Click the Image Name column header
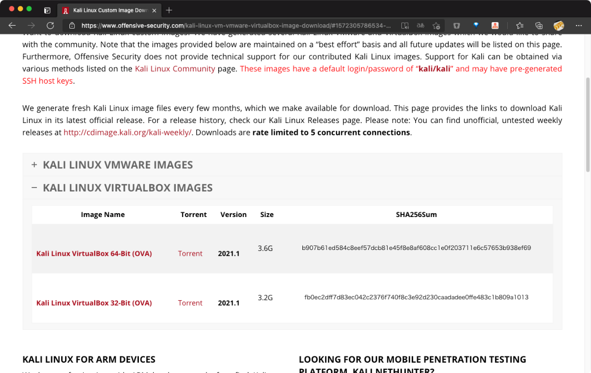This screenshot has height=373, width=591. click(103, 215)
